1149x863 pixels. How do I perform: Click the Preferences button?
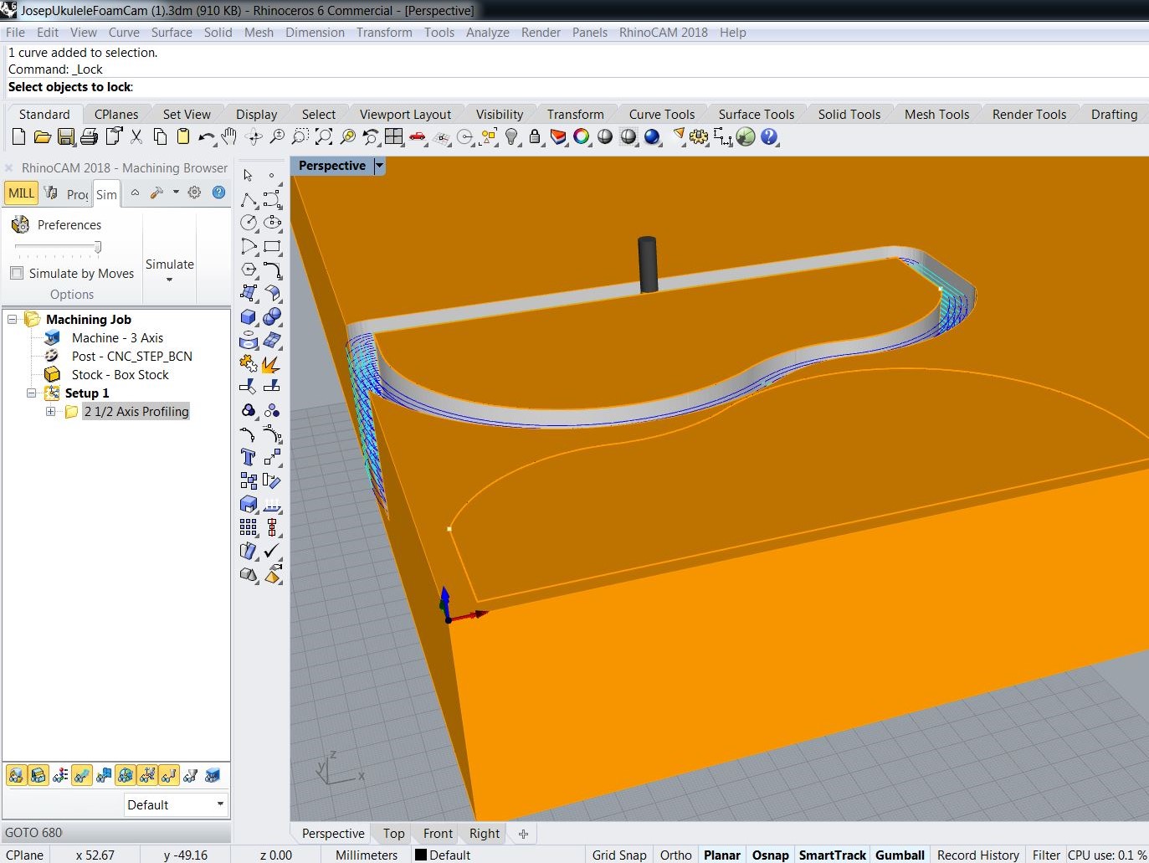pyautogui.click(x=57, y=225)
